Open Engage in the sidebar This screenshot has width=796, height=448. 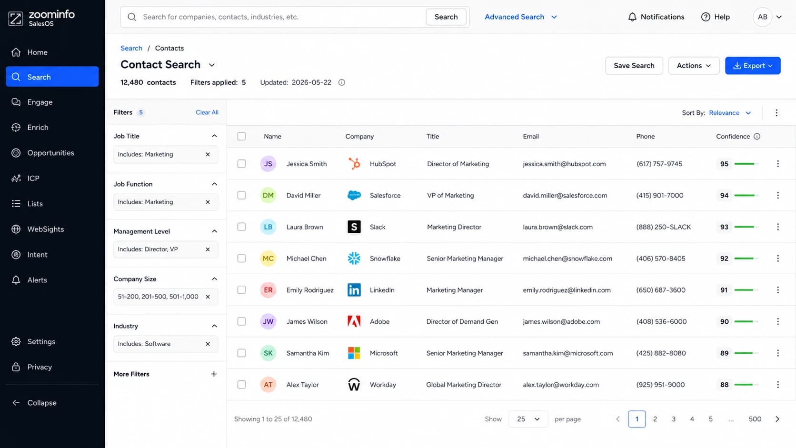52,102
